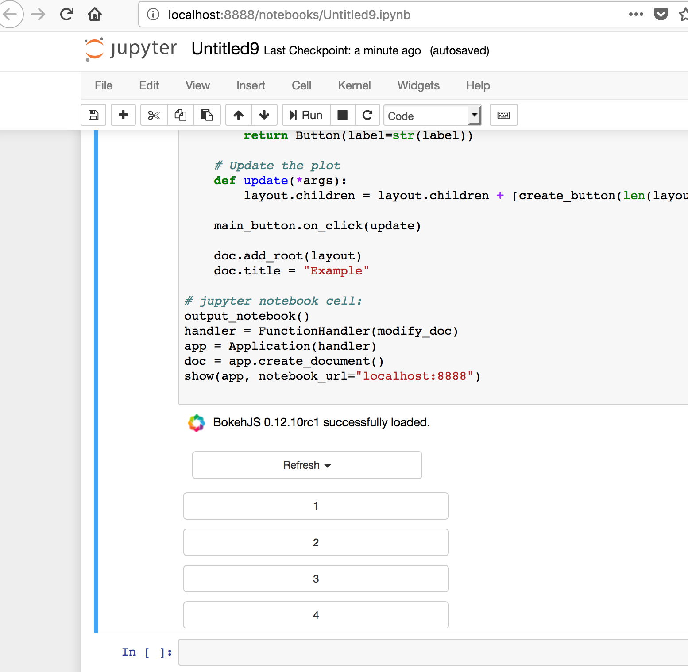Open the command palette keyboard icon

point(503,115)
